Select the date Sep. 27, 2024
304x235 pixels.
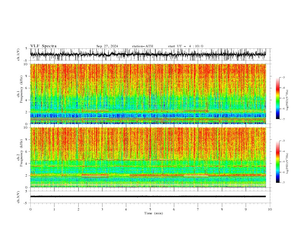tap(107, 46)
